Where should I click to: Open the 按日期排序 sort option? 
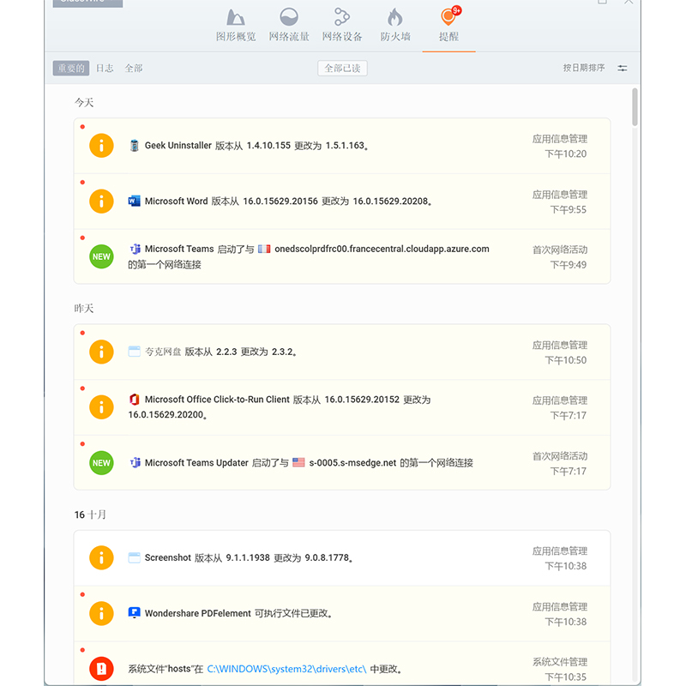584,68
